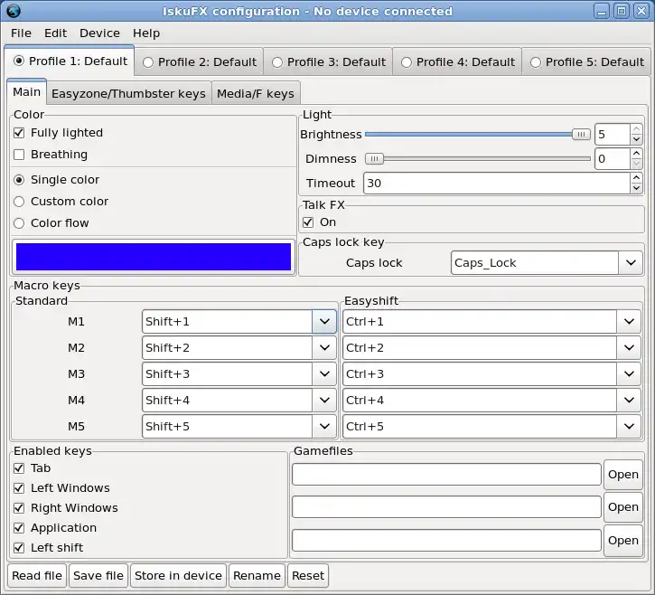
Task: Expand the M3 Standard Shift+3 dropdown
Action: 324,374
